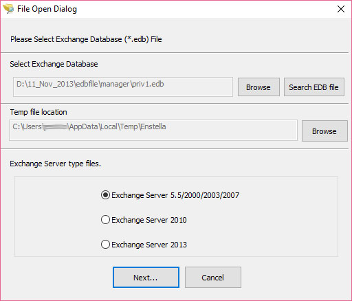Click the File Open Dialog title bar icon
352x301 pixels.
8,9
